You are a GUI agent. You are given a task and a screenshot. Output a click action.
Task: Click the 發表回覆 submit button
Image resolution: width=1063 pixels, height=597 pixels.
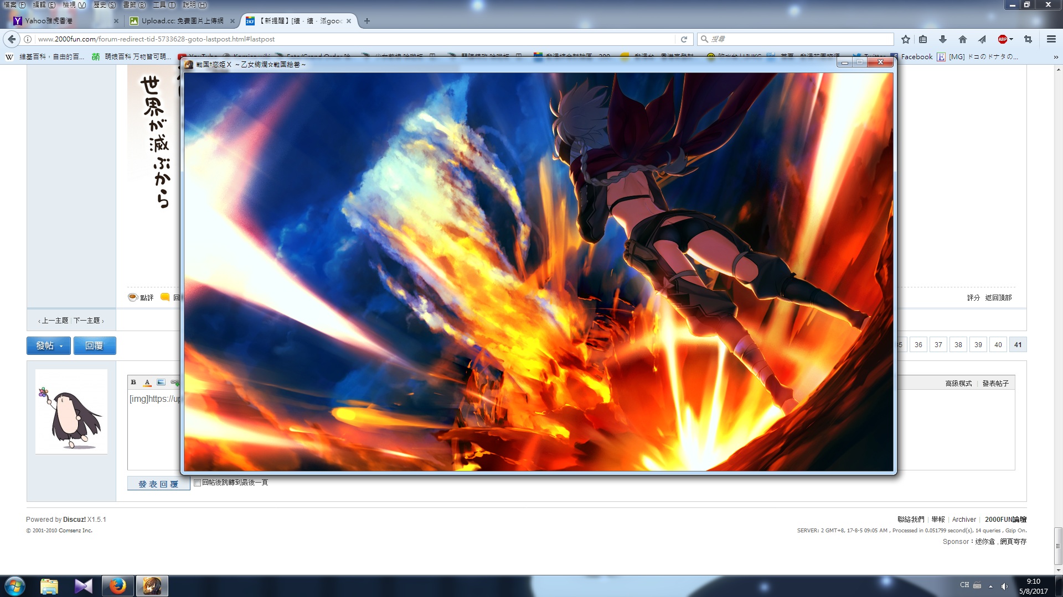[158, 484]
